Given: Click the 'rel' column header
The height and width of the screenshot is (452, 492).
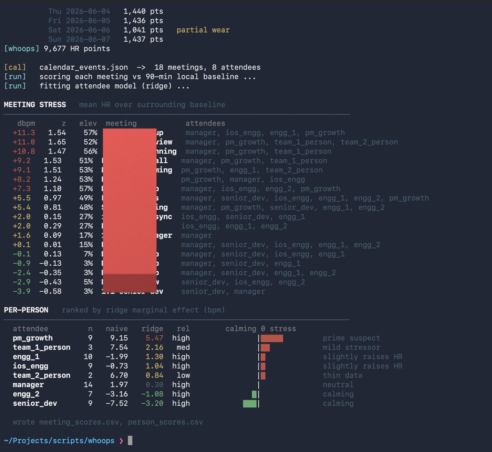Looking at the screenshot, I should (x=183, y=329).
